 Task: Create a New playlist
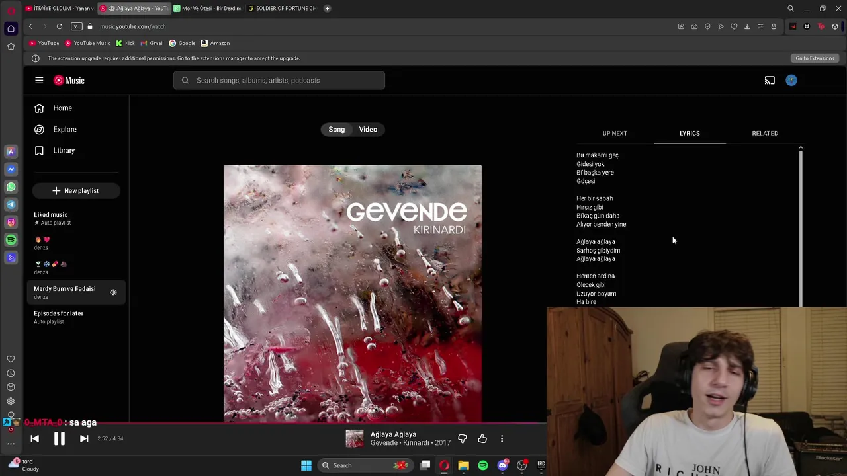tap(76, 190)
